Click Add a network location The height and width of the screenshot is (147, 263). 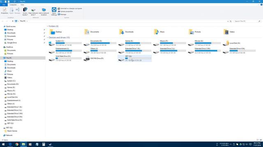(x=44, y=12)
